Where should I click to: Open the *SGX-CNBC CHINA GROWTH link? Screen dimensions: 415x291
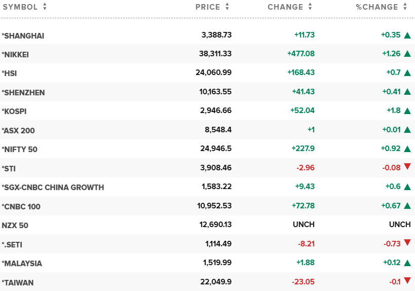point(53,188)
